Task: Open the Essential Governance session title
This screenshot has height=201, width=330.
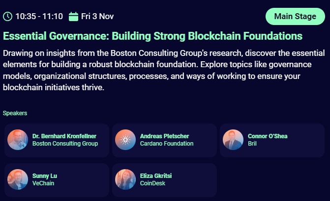Action: tap(152, 36)
